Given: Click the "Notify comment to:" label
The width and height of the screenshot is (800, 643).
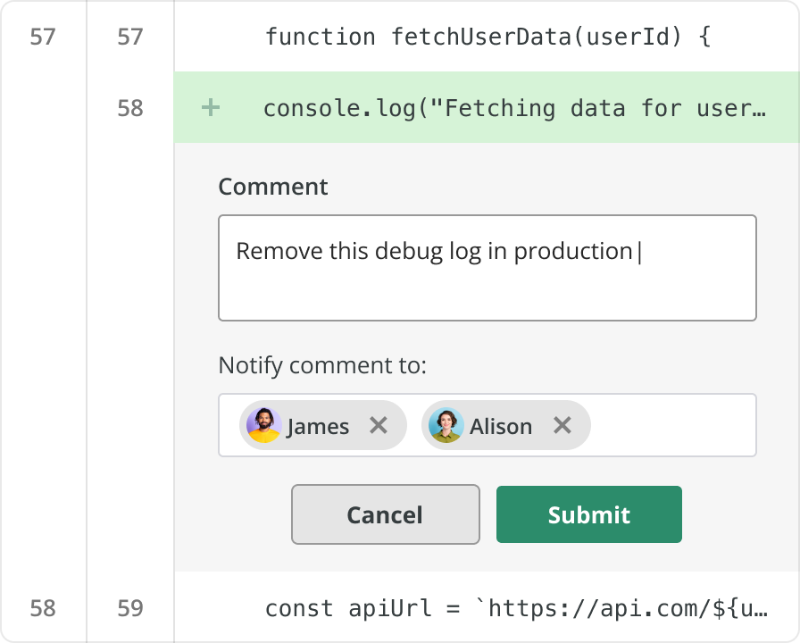Looking at the screenshot, I should click(322, 366).
